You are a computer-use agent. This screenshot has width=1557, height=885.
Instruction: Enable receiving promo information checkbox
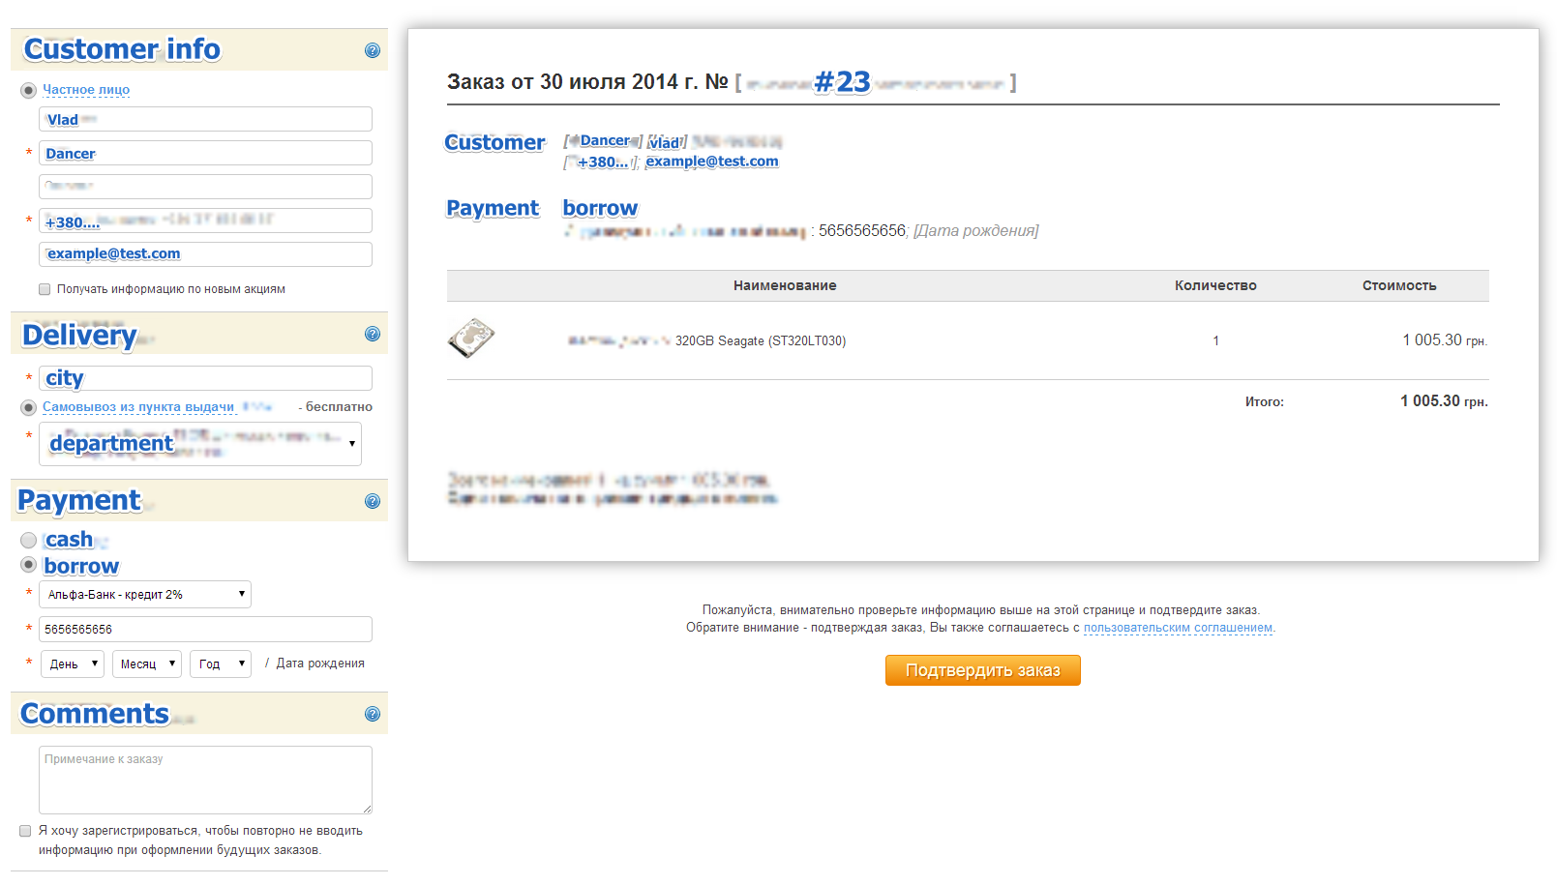[45, 288]
